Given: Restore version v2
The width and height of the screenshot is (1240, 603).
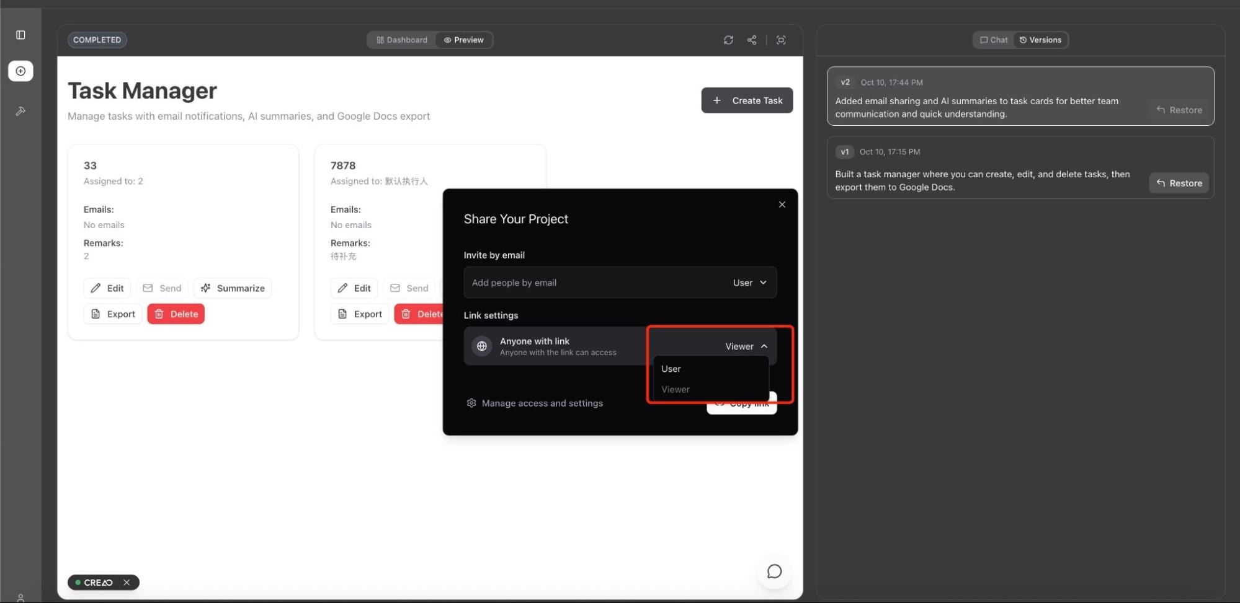Looking at the screenshot, I should (x=1179, y=110).
